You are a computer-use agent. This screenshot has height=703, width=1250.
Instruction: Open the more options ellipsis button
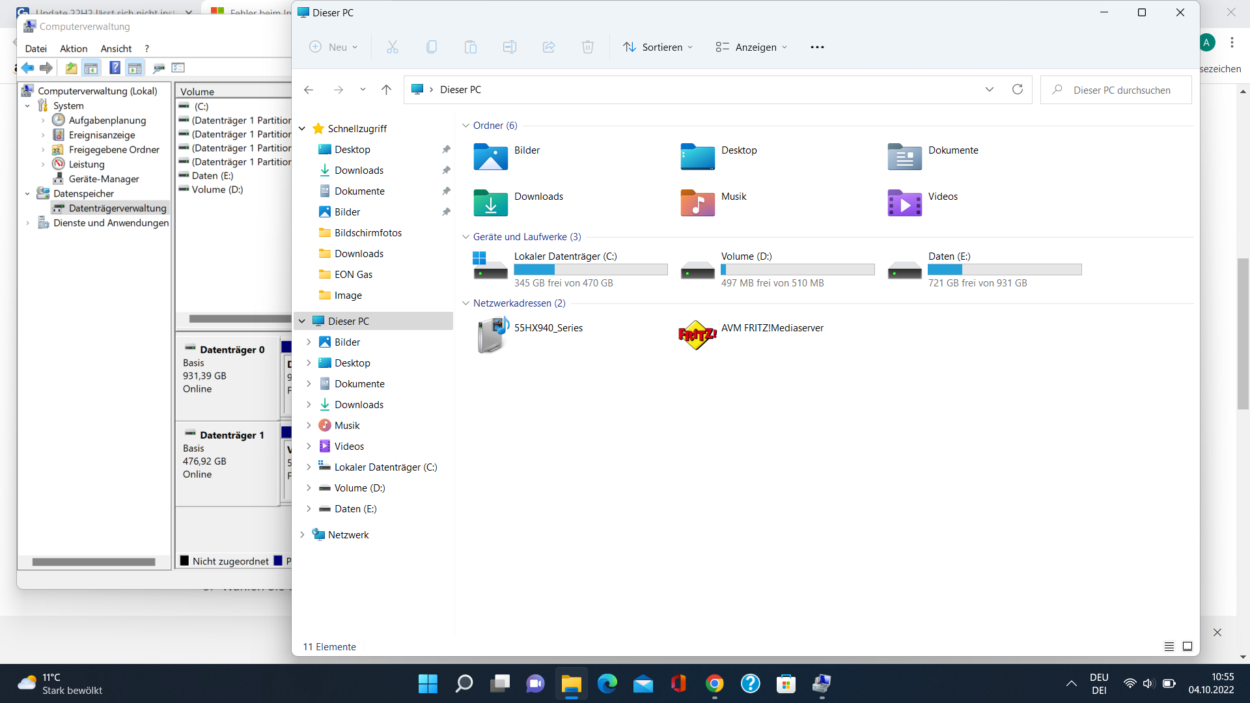(817, 47)
